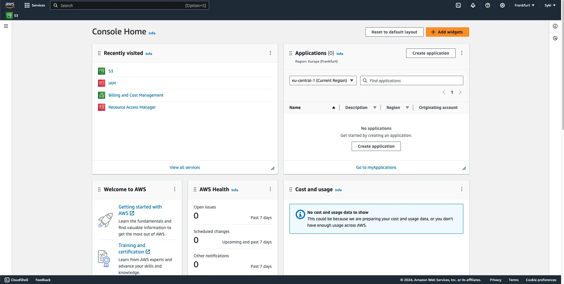The image size is (564, 284).
Task: Grab the Welcome to AWS widget drag handle
Action: click(x=99, y=189)
